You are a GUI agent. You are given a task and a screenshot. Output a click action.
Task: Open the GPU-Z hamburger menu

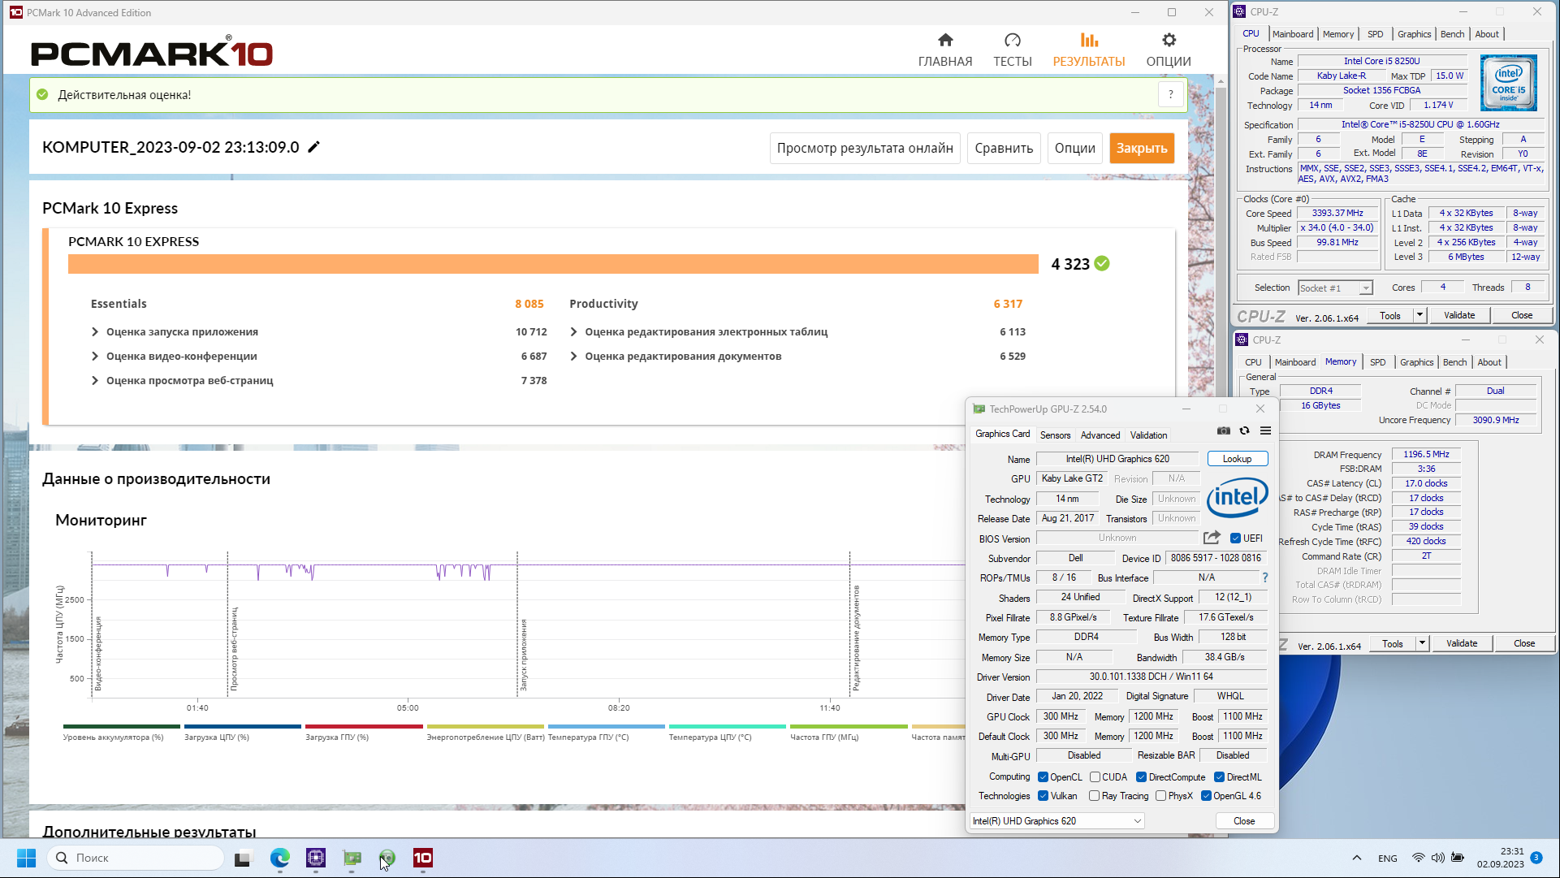pos(1265,431)
